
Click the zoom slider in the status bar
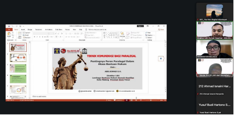pos(152,100)
